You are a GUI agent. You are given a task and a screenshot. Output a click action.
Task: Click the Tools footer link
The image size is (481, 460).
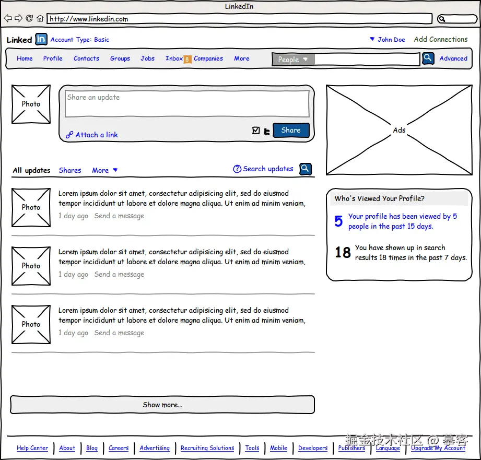click(x=252, y=448)
